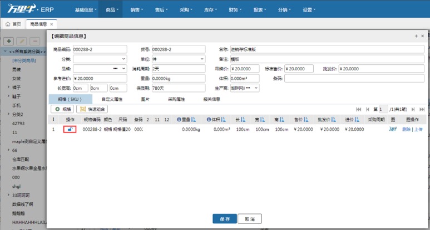This screenshot has height=230, width=430.
Task: Click pencil edit button in background toolbar
Action: (22, 41)
